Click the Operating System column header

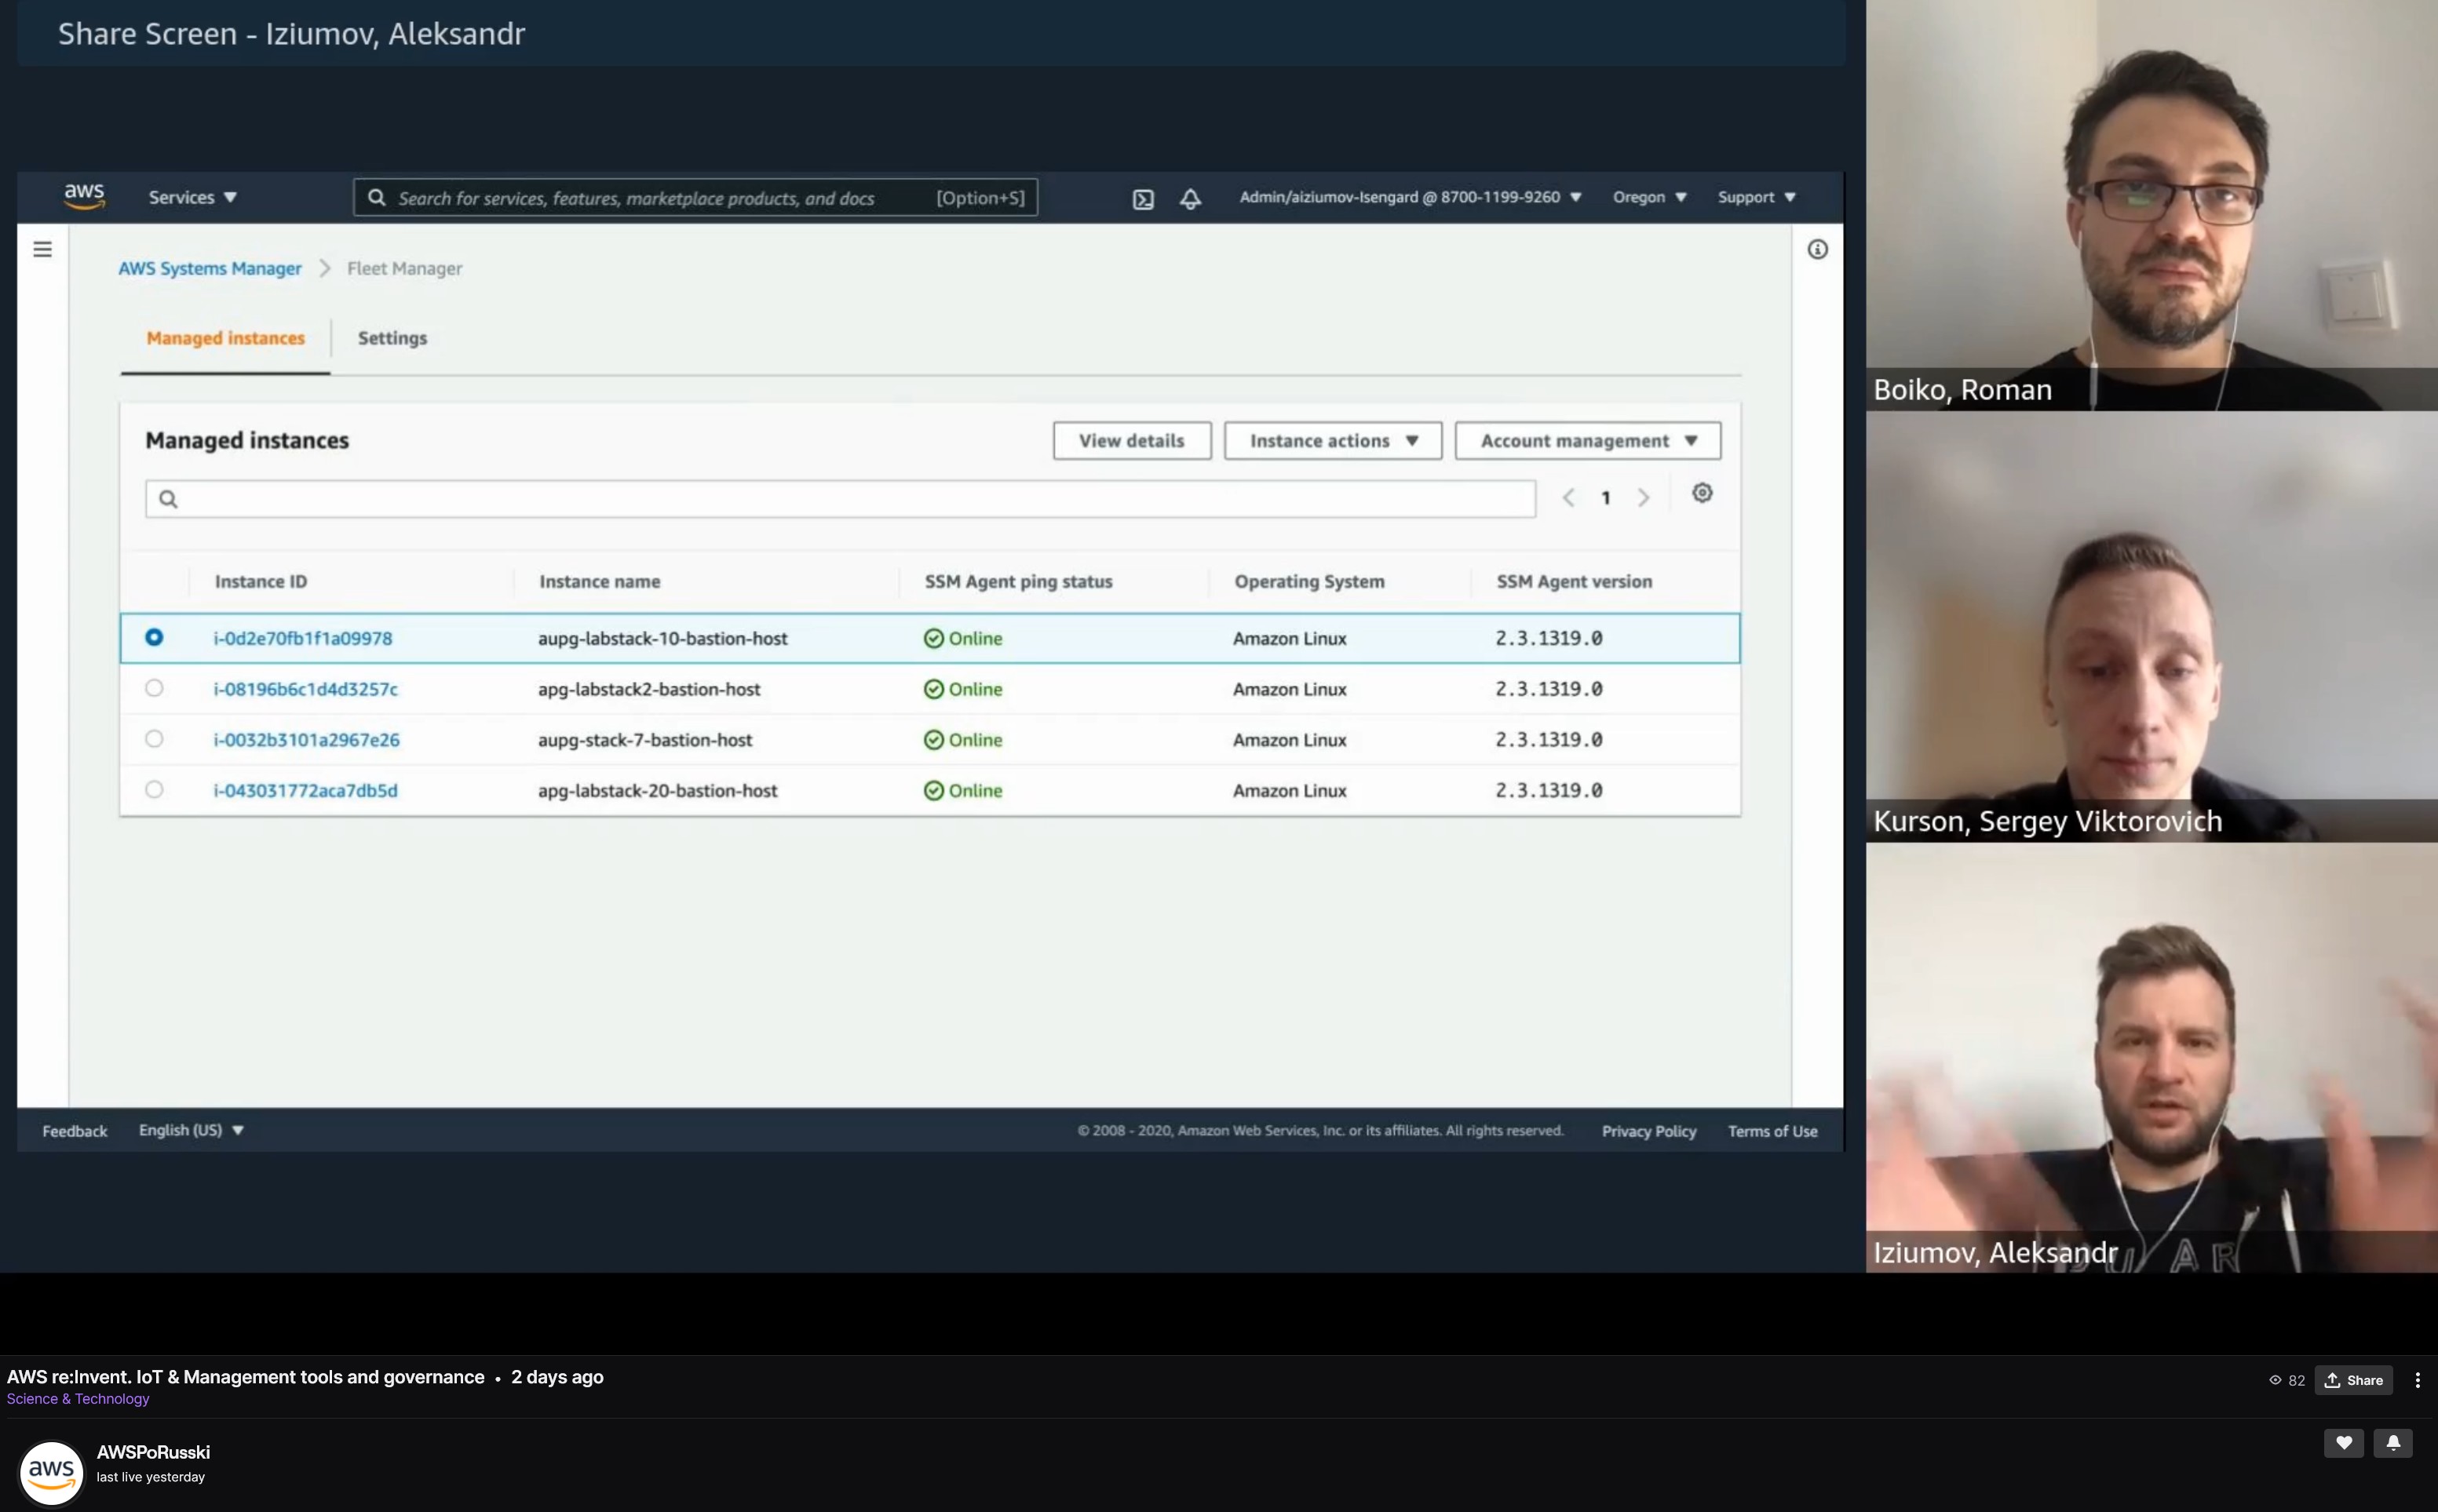coord(1308,581)
